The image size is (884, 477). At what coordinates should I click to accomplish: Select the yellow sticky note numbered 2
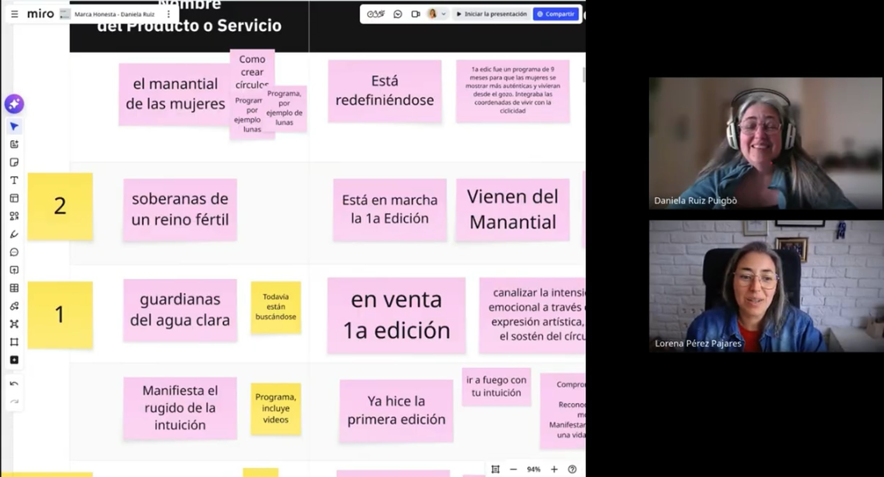60,206
